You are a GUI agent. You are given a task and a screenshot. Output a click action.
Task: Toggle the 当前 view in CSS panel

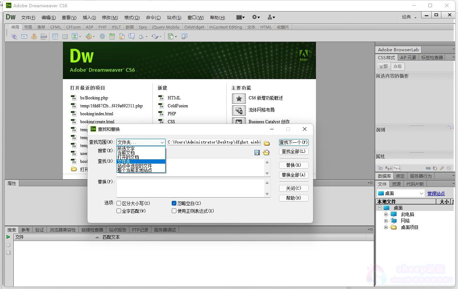coord(397,66)
